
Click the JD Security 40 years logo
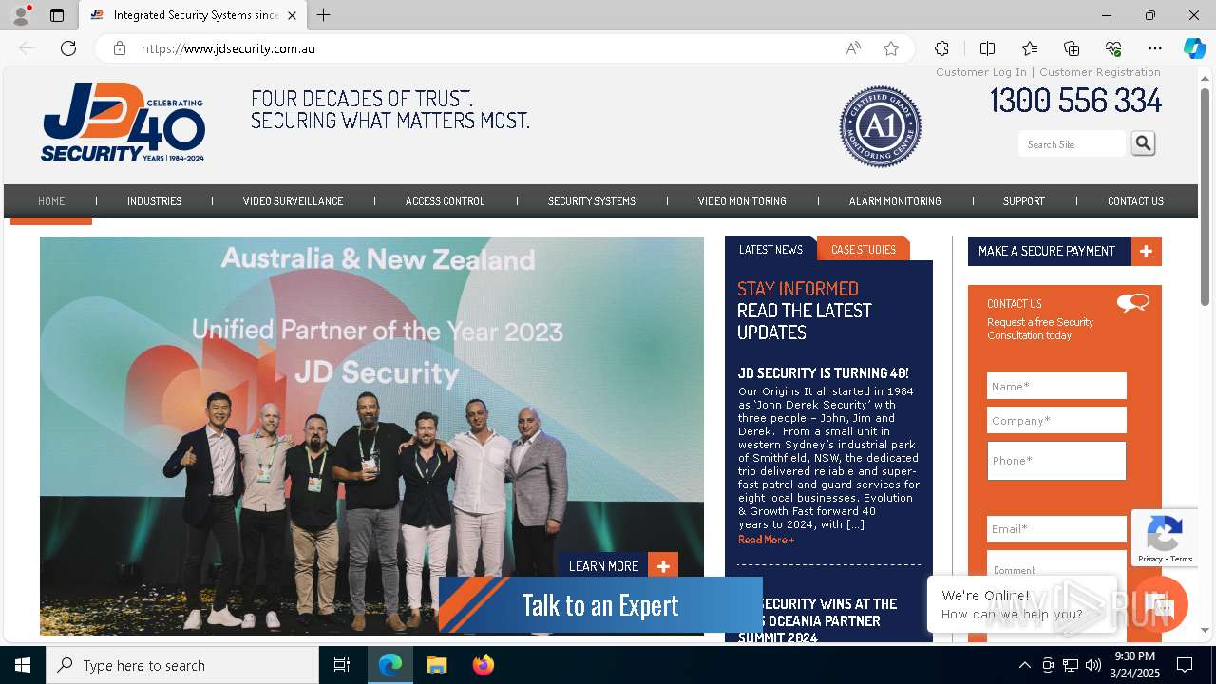tap(123, 123)
